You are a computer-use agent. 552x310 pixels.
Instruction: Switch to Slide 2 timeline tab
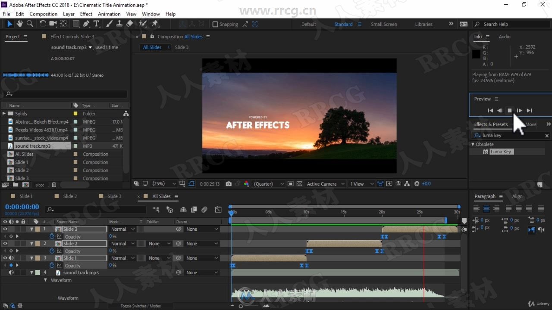tap(70, 196)
